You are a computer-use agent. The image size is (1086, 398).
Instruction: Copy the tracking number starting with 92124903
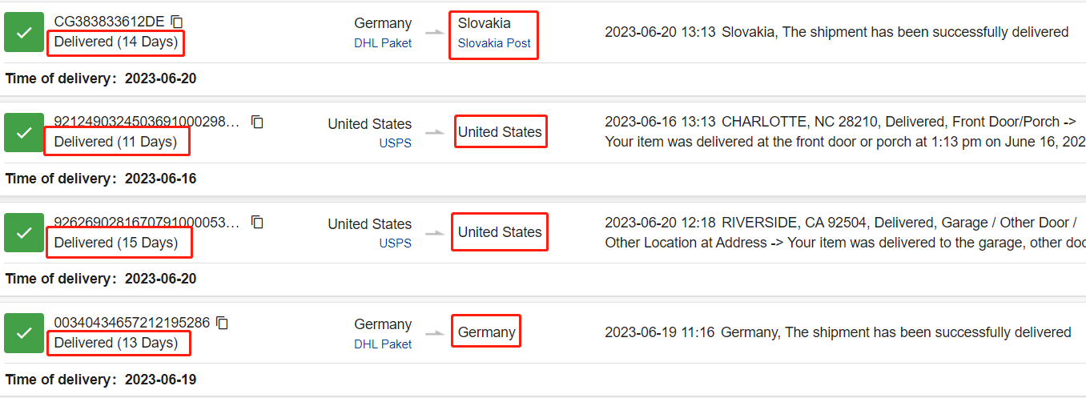point(257,122)
